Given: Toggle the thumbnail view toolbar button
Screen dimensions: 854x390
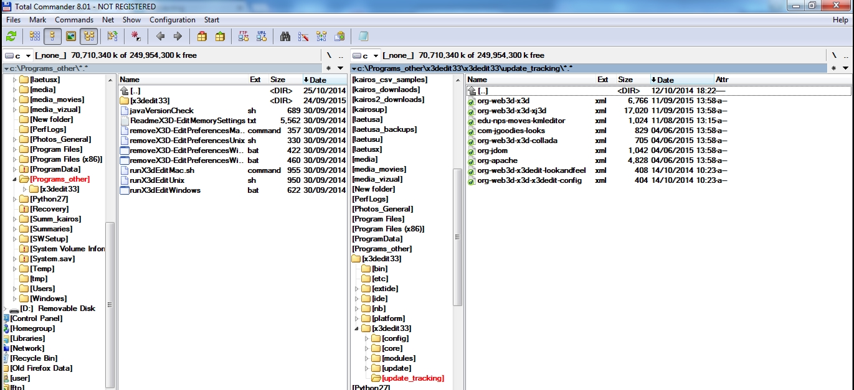Looking at the screenshot, I should pos(70,36).
